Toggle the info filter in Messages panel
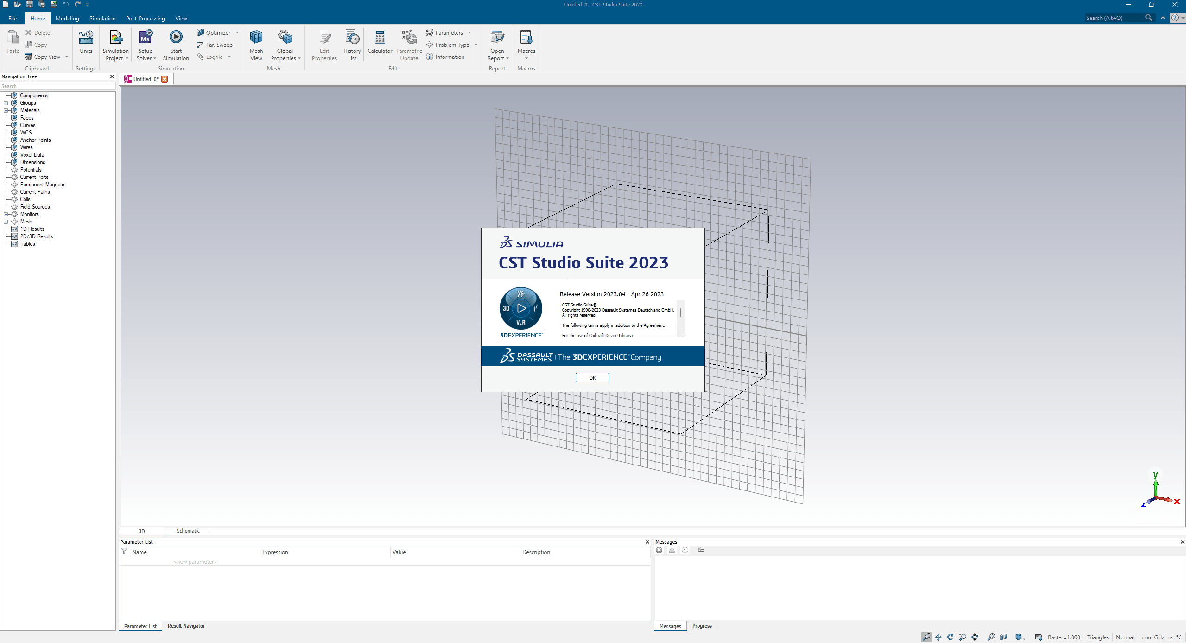The height and width of the screenshot is (643, 1186). point(685,550)
